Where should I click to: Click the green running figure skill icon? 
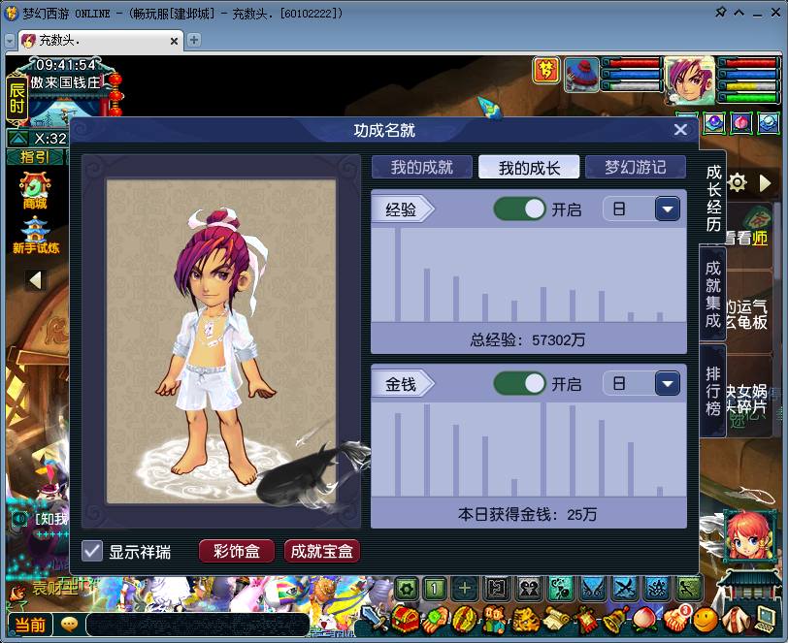(x=687, y=588)
